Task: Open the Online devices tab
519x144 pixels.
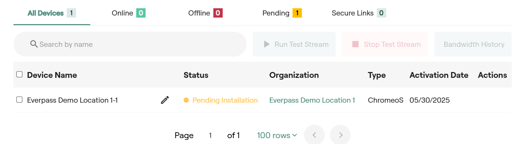Action: (x=128, y=13)
